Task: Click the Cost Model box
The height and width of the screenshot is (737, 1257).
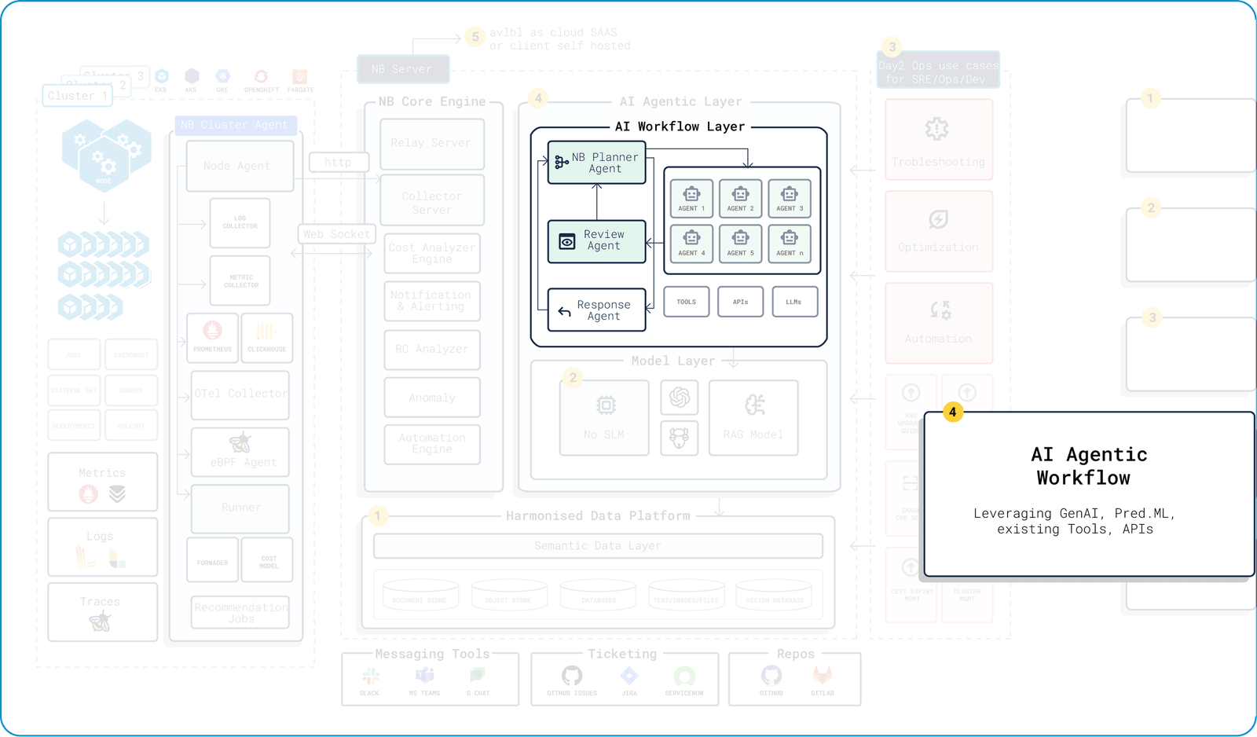Action: 267,559
